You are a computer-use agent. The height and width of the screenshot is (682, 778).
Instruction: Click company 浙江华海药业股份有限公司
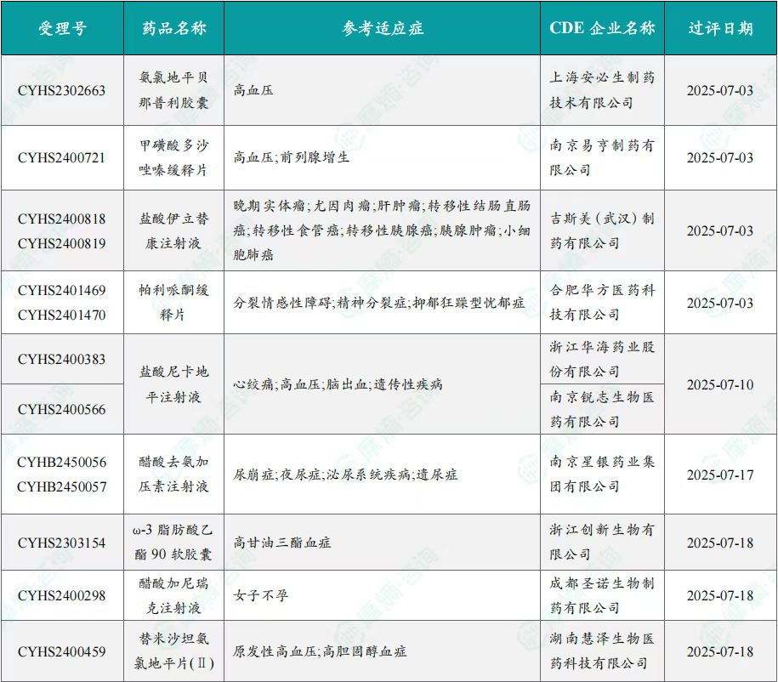click(602, 360)
